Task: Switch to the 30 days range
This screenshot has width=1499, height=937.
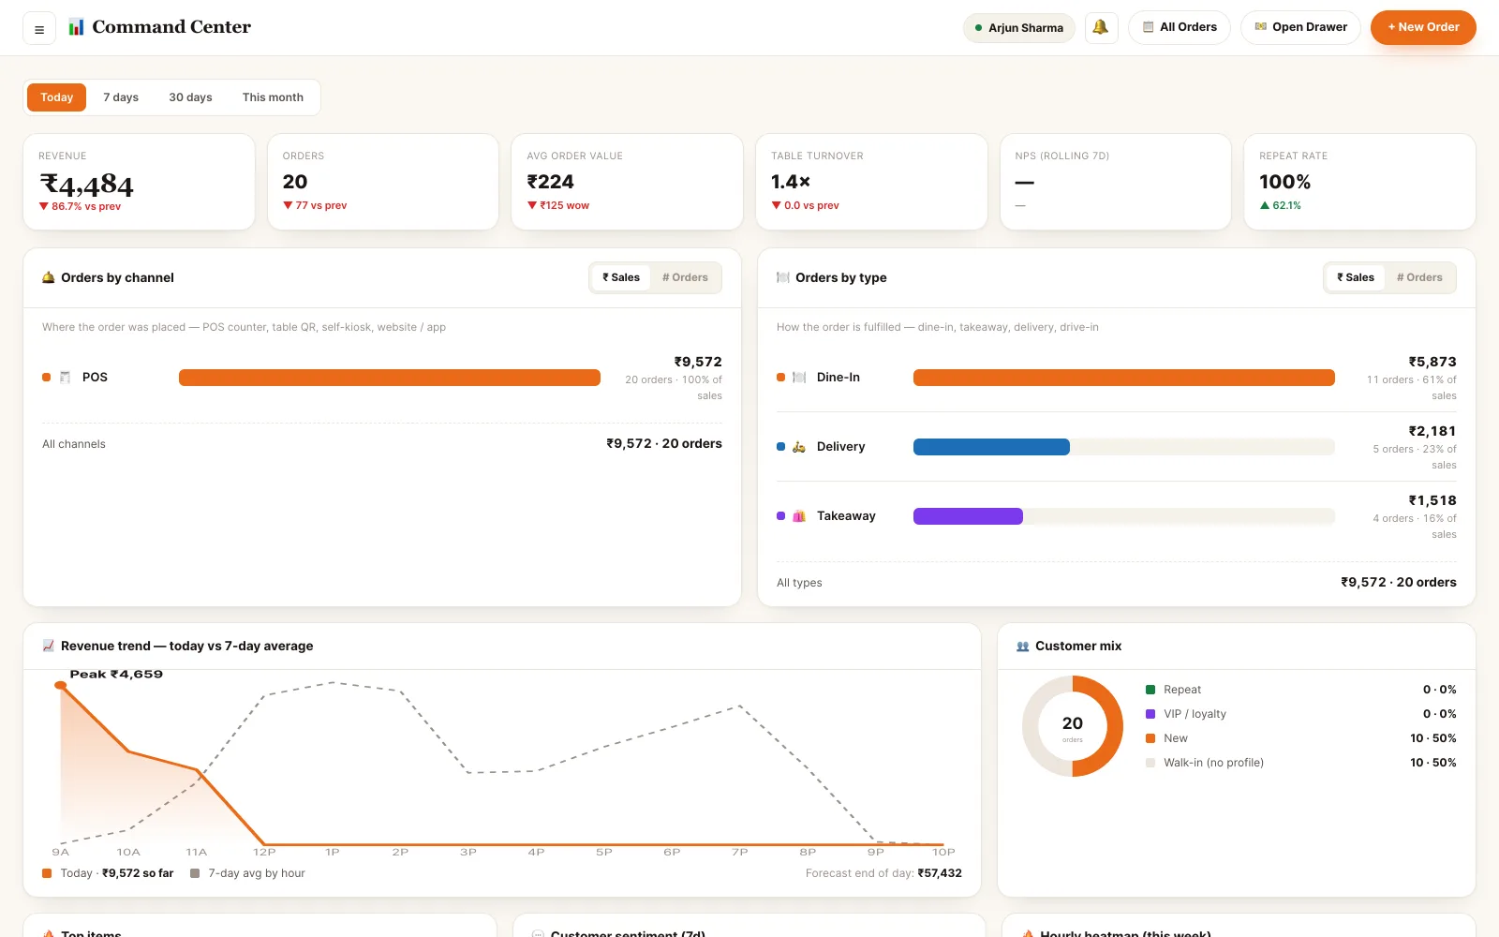Action: [x=190, y=97]
